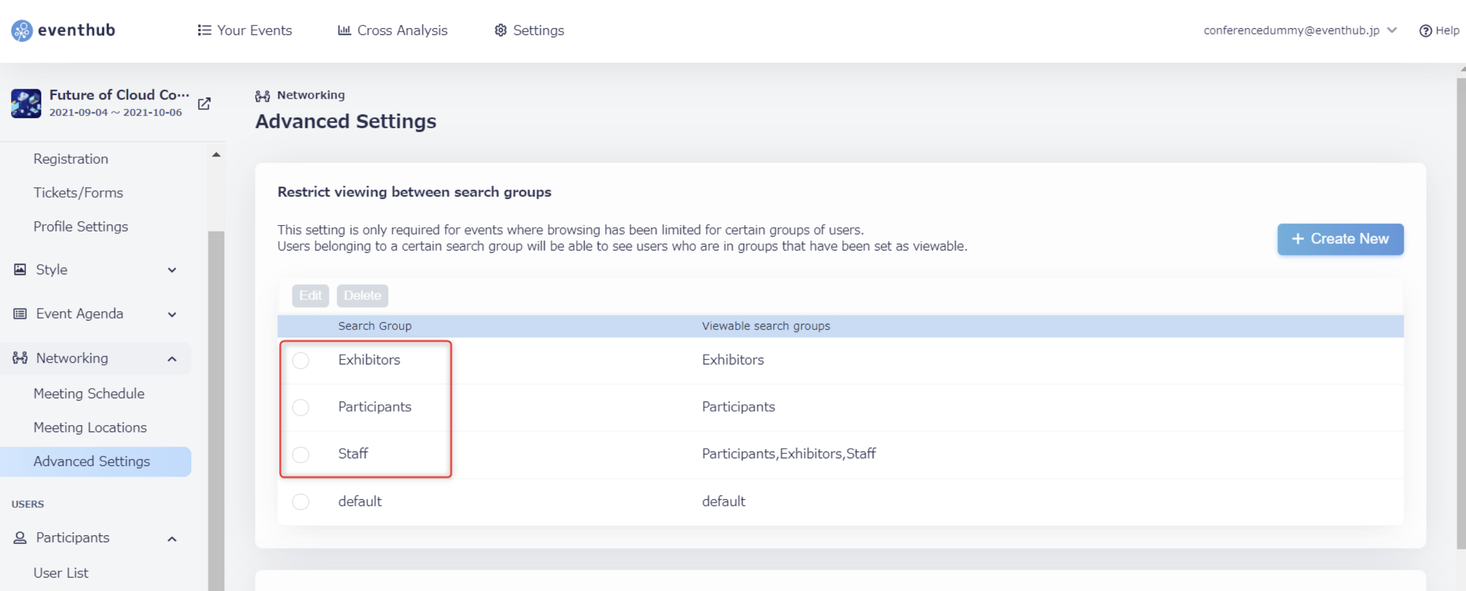Go to Registration in sidebar
This screenshot has width=1466, height=591.
coord(71,159)
